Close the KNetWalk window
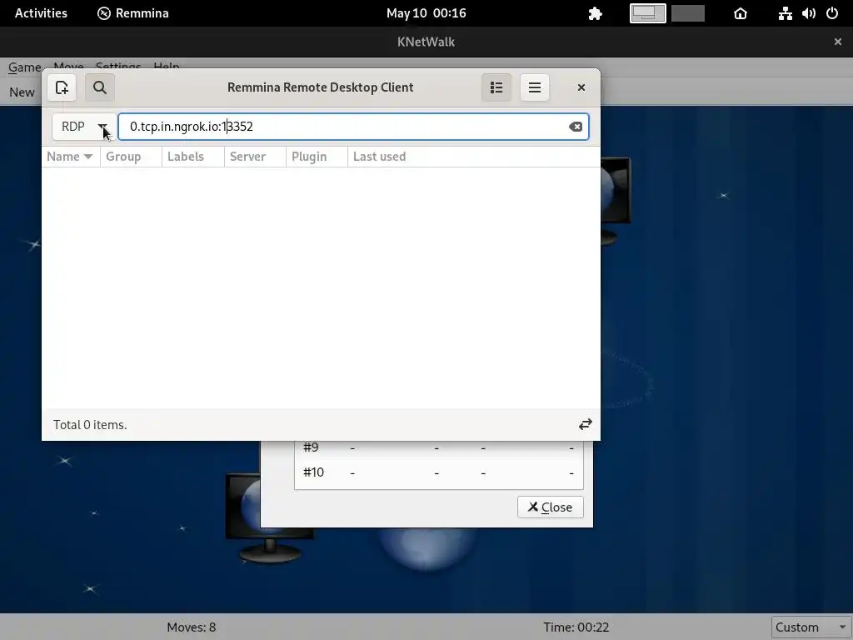Screen dimensions: 853x640 click(x=838, y=42)
